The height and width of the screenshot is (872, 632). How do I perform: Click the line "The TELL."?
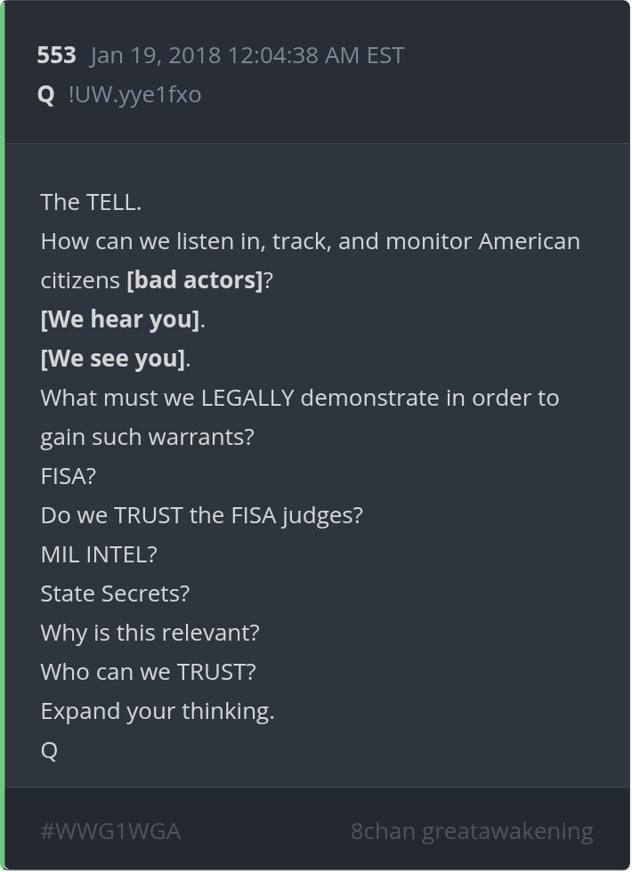click(x=91, y=202)
